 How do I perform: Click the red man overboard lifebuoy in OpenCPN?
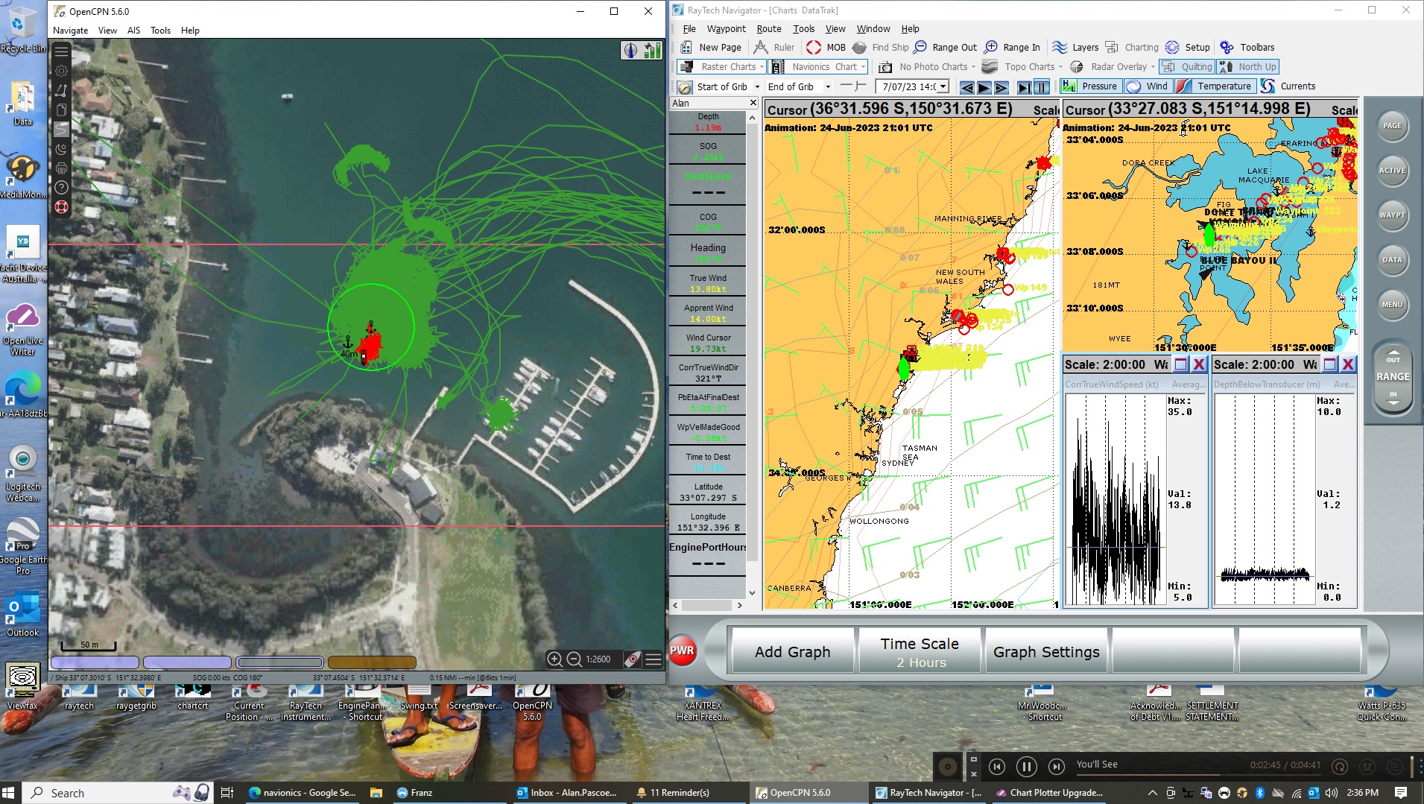tap(62, 206)
